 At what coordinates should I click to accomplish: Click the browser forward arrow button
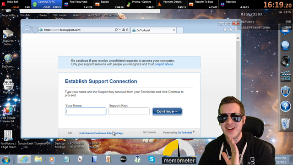click(35, 29)
